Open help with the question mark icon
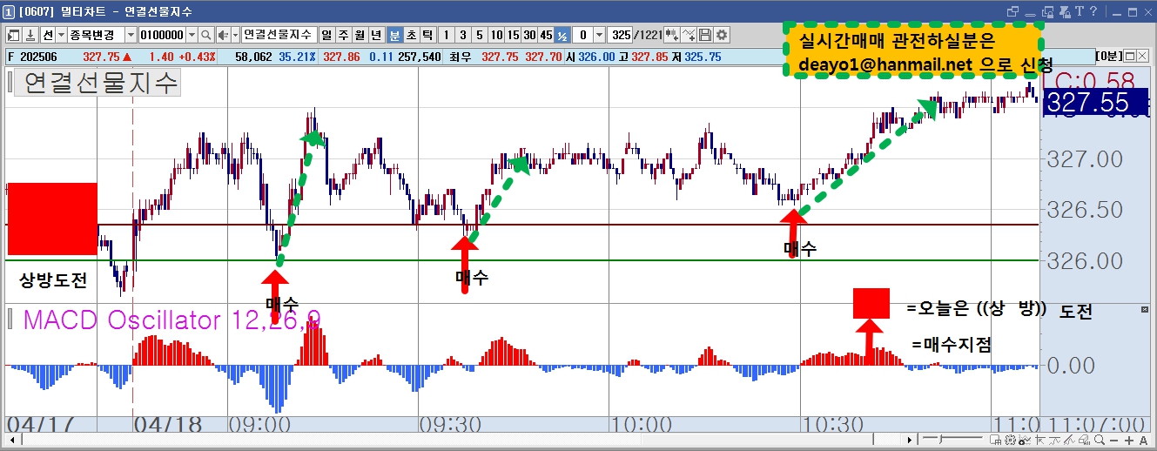1157x451 pixels. click(x=1093, y=10)
